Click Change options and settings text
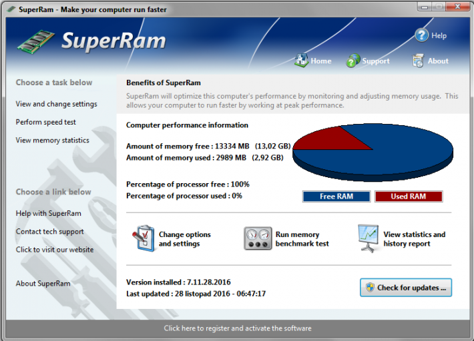Viewport: 474px width, 341px height. coord(185,239)
